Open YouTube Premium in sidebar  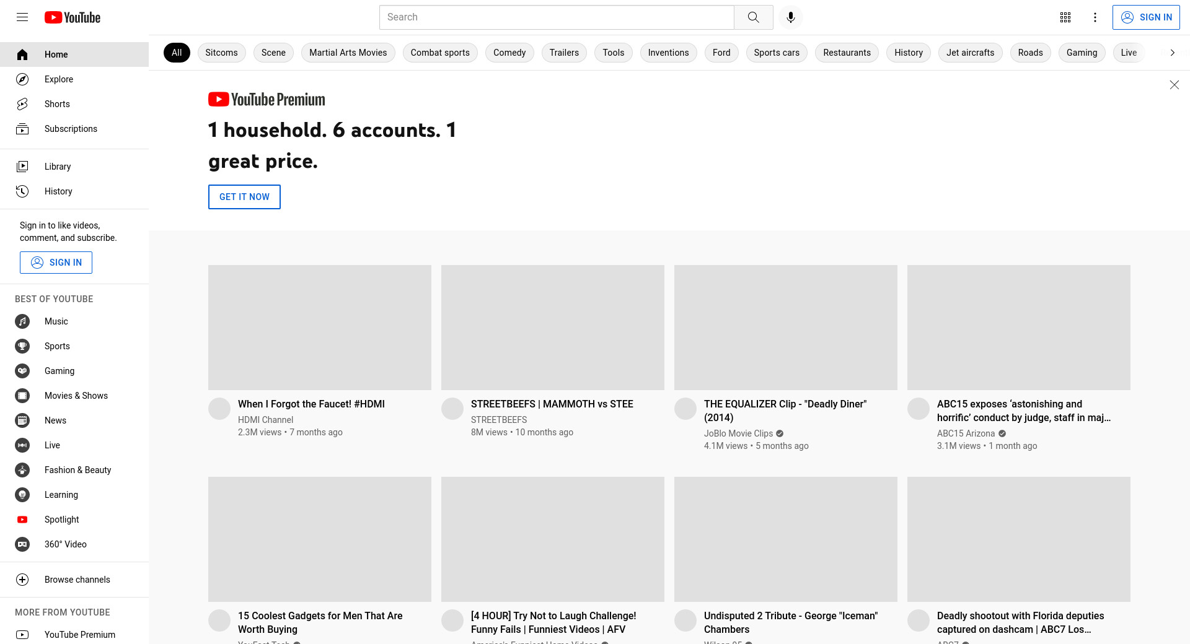click(74, 635)
